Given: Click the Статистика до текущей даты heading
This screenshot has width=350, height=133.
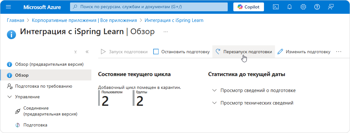Looking at the screenshot, I should pyautogui.click(x=247, y=74).
